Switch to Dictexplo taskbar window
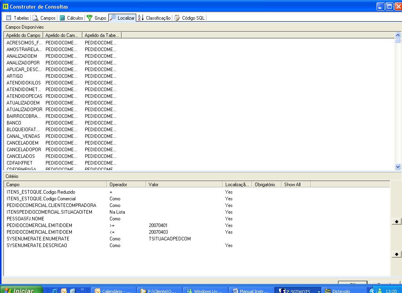402x293 pixels. [340, 291]
